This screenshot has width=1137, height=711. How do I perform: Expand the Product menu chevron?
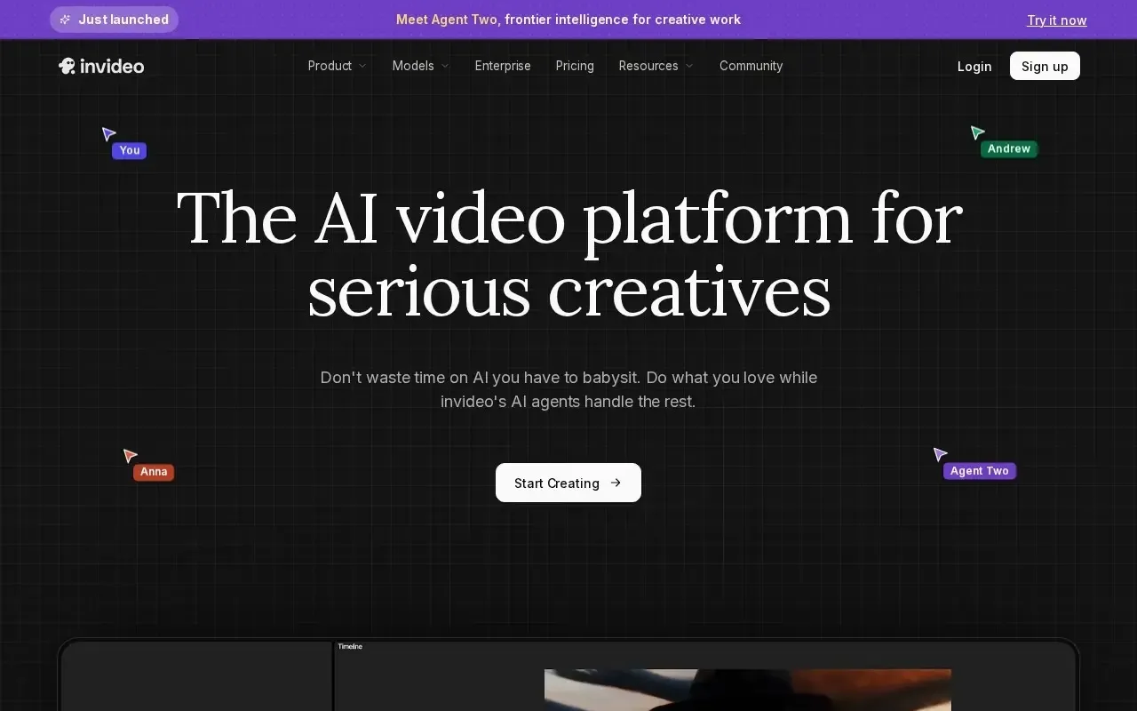coord(362,66)
